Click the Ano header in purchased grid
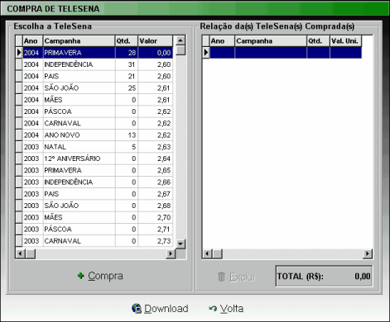This screenshot has height=322, width=390. [222, 41]
